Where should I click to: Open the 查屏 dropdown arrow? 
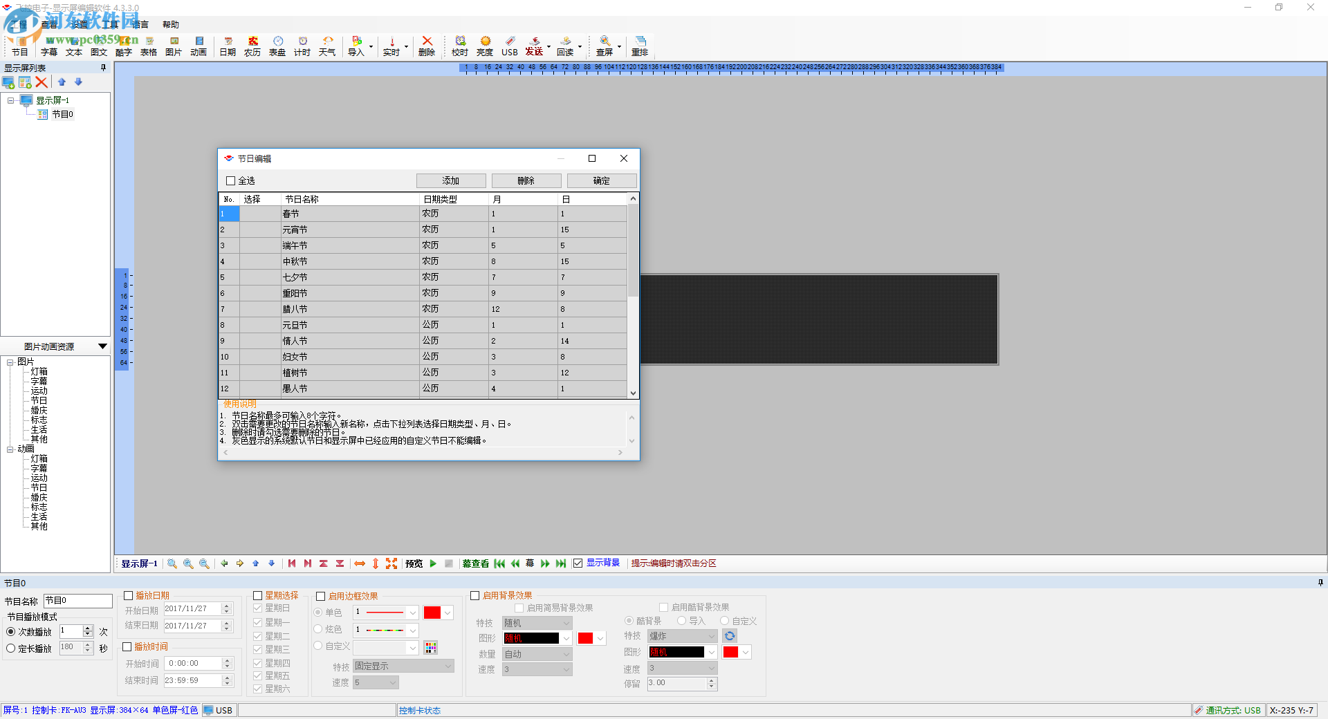point(619,47)
